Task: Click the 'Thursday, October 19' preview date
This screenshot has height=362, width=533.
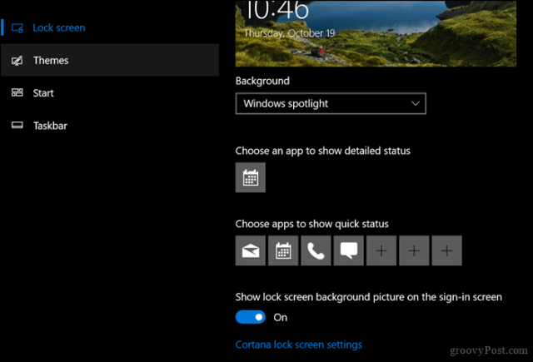Action: (x=289, y=33)
